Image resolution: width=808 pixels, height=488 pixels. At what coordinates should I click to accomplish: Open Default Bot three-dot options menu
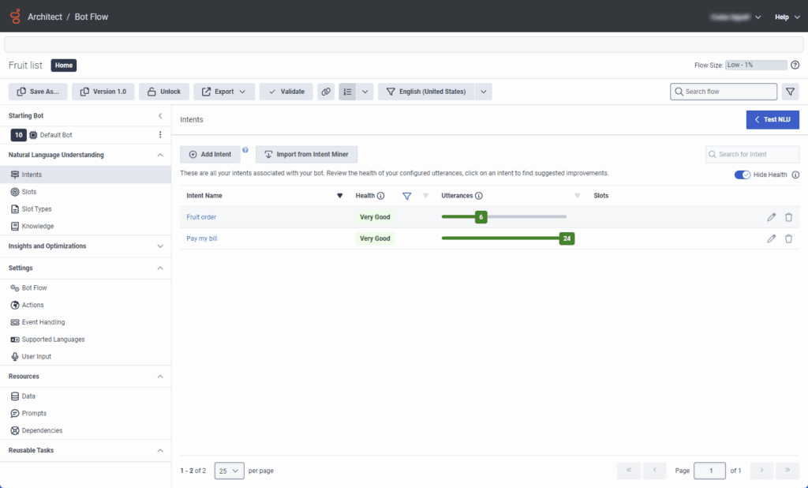coord(160,135)
